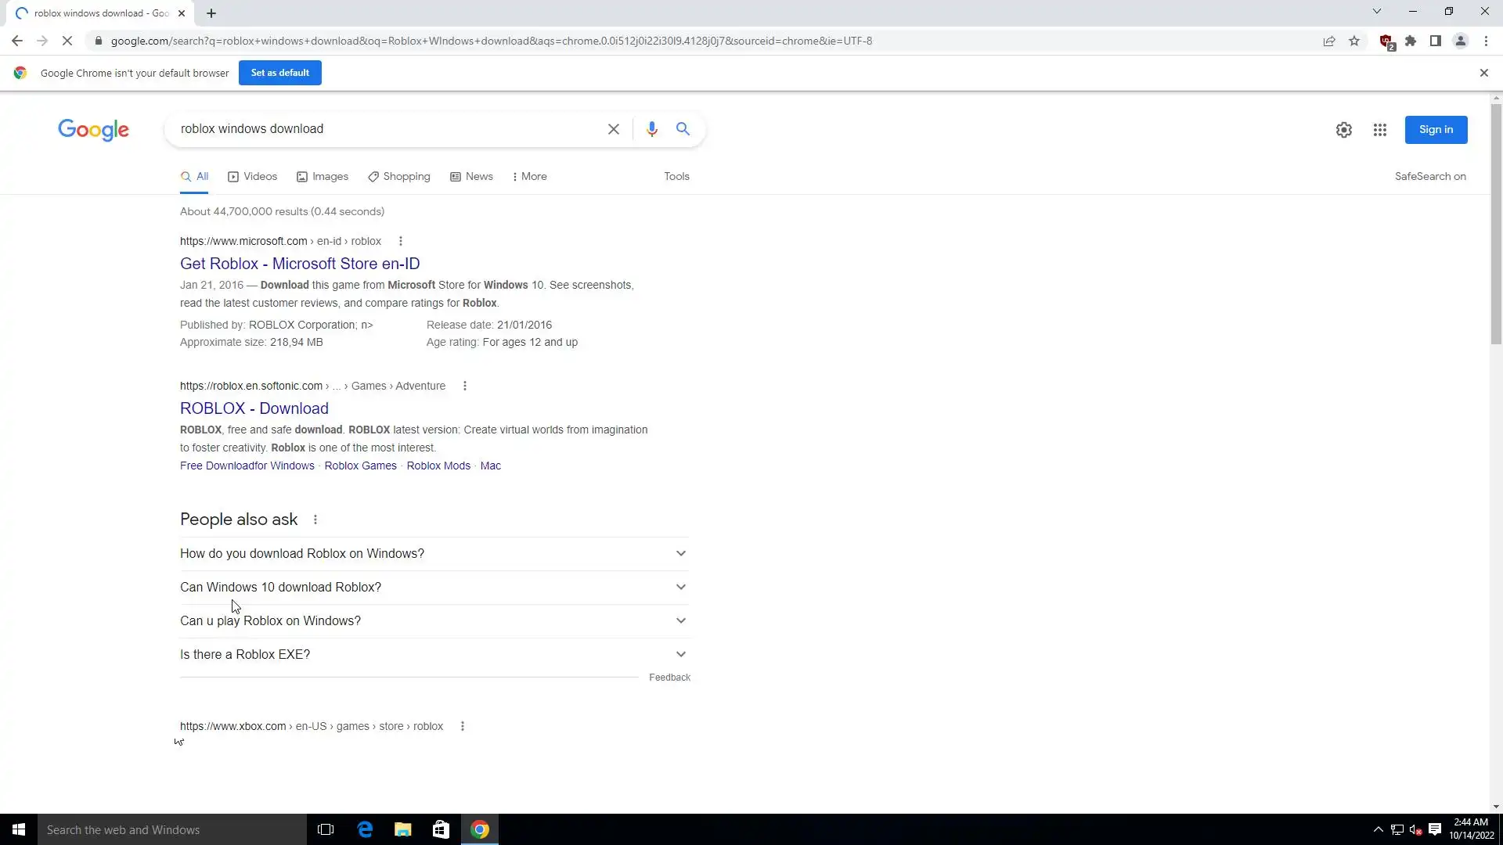Screen dimensions: 1503x845
Task: Open Google search settings gear
Action: [1343, 130]
